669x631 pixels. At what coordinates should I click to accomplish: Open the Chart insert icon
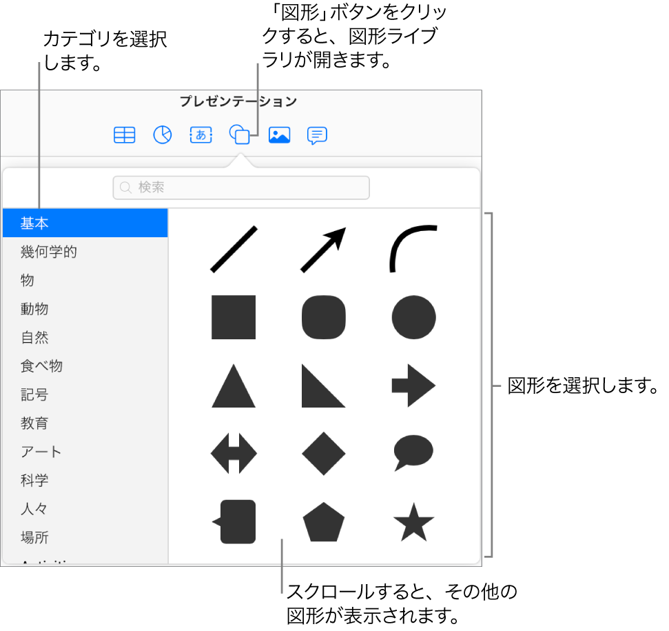click(162, 135)
